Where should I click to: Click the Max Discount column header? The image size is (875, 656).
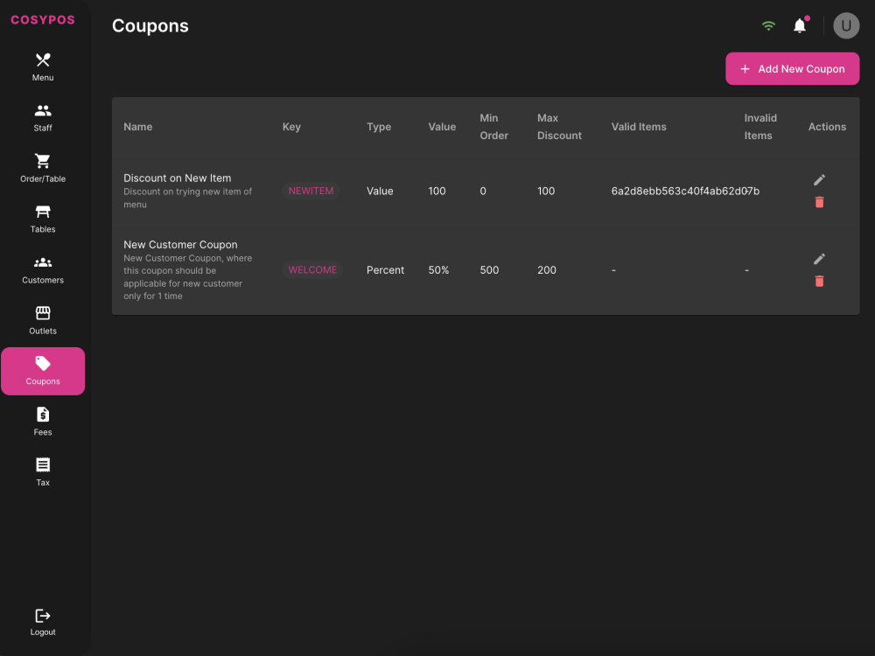559,127
